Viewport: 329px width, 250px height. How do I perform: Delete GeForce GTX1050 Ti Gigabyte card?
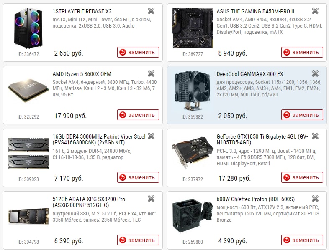(x=315, y=136)
